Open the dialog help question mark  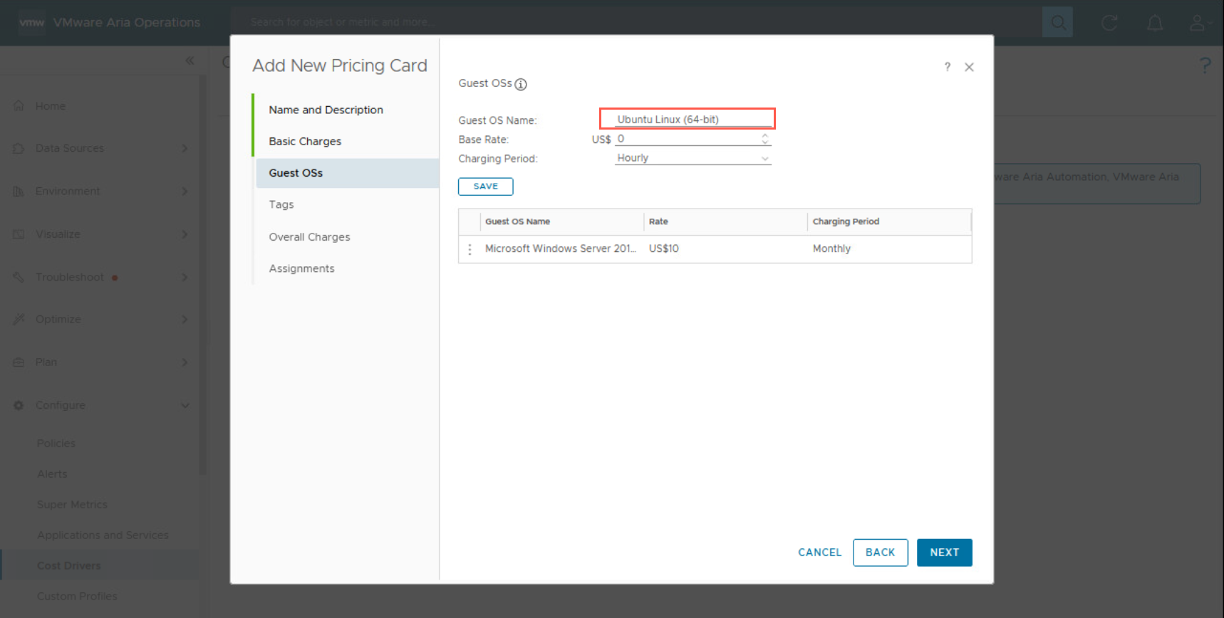pos(947,67)
